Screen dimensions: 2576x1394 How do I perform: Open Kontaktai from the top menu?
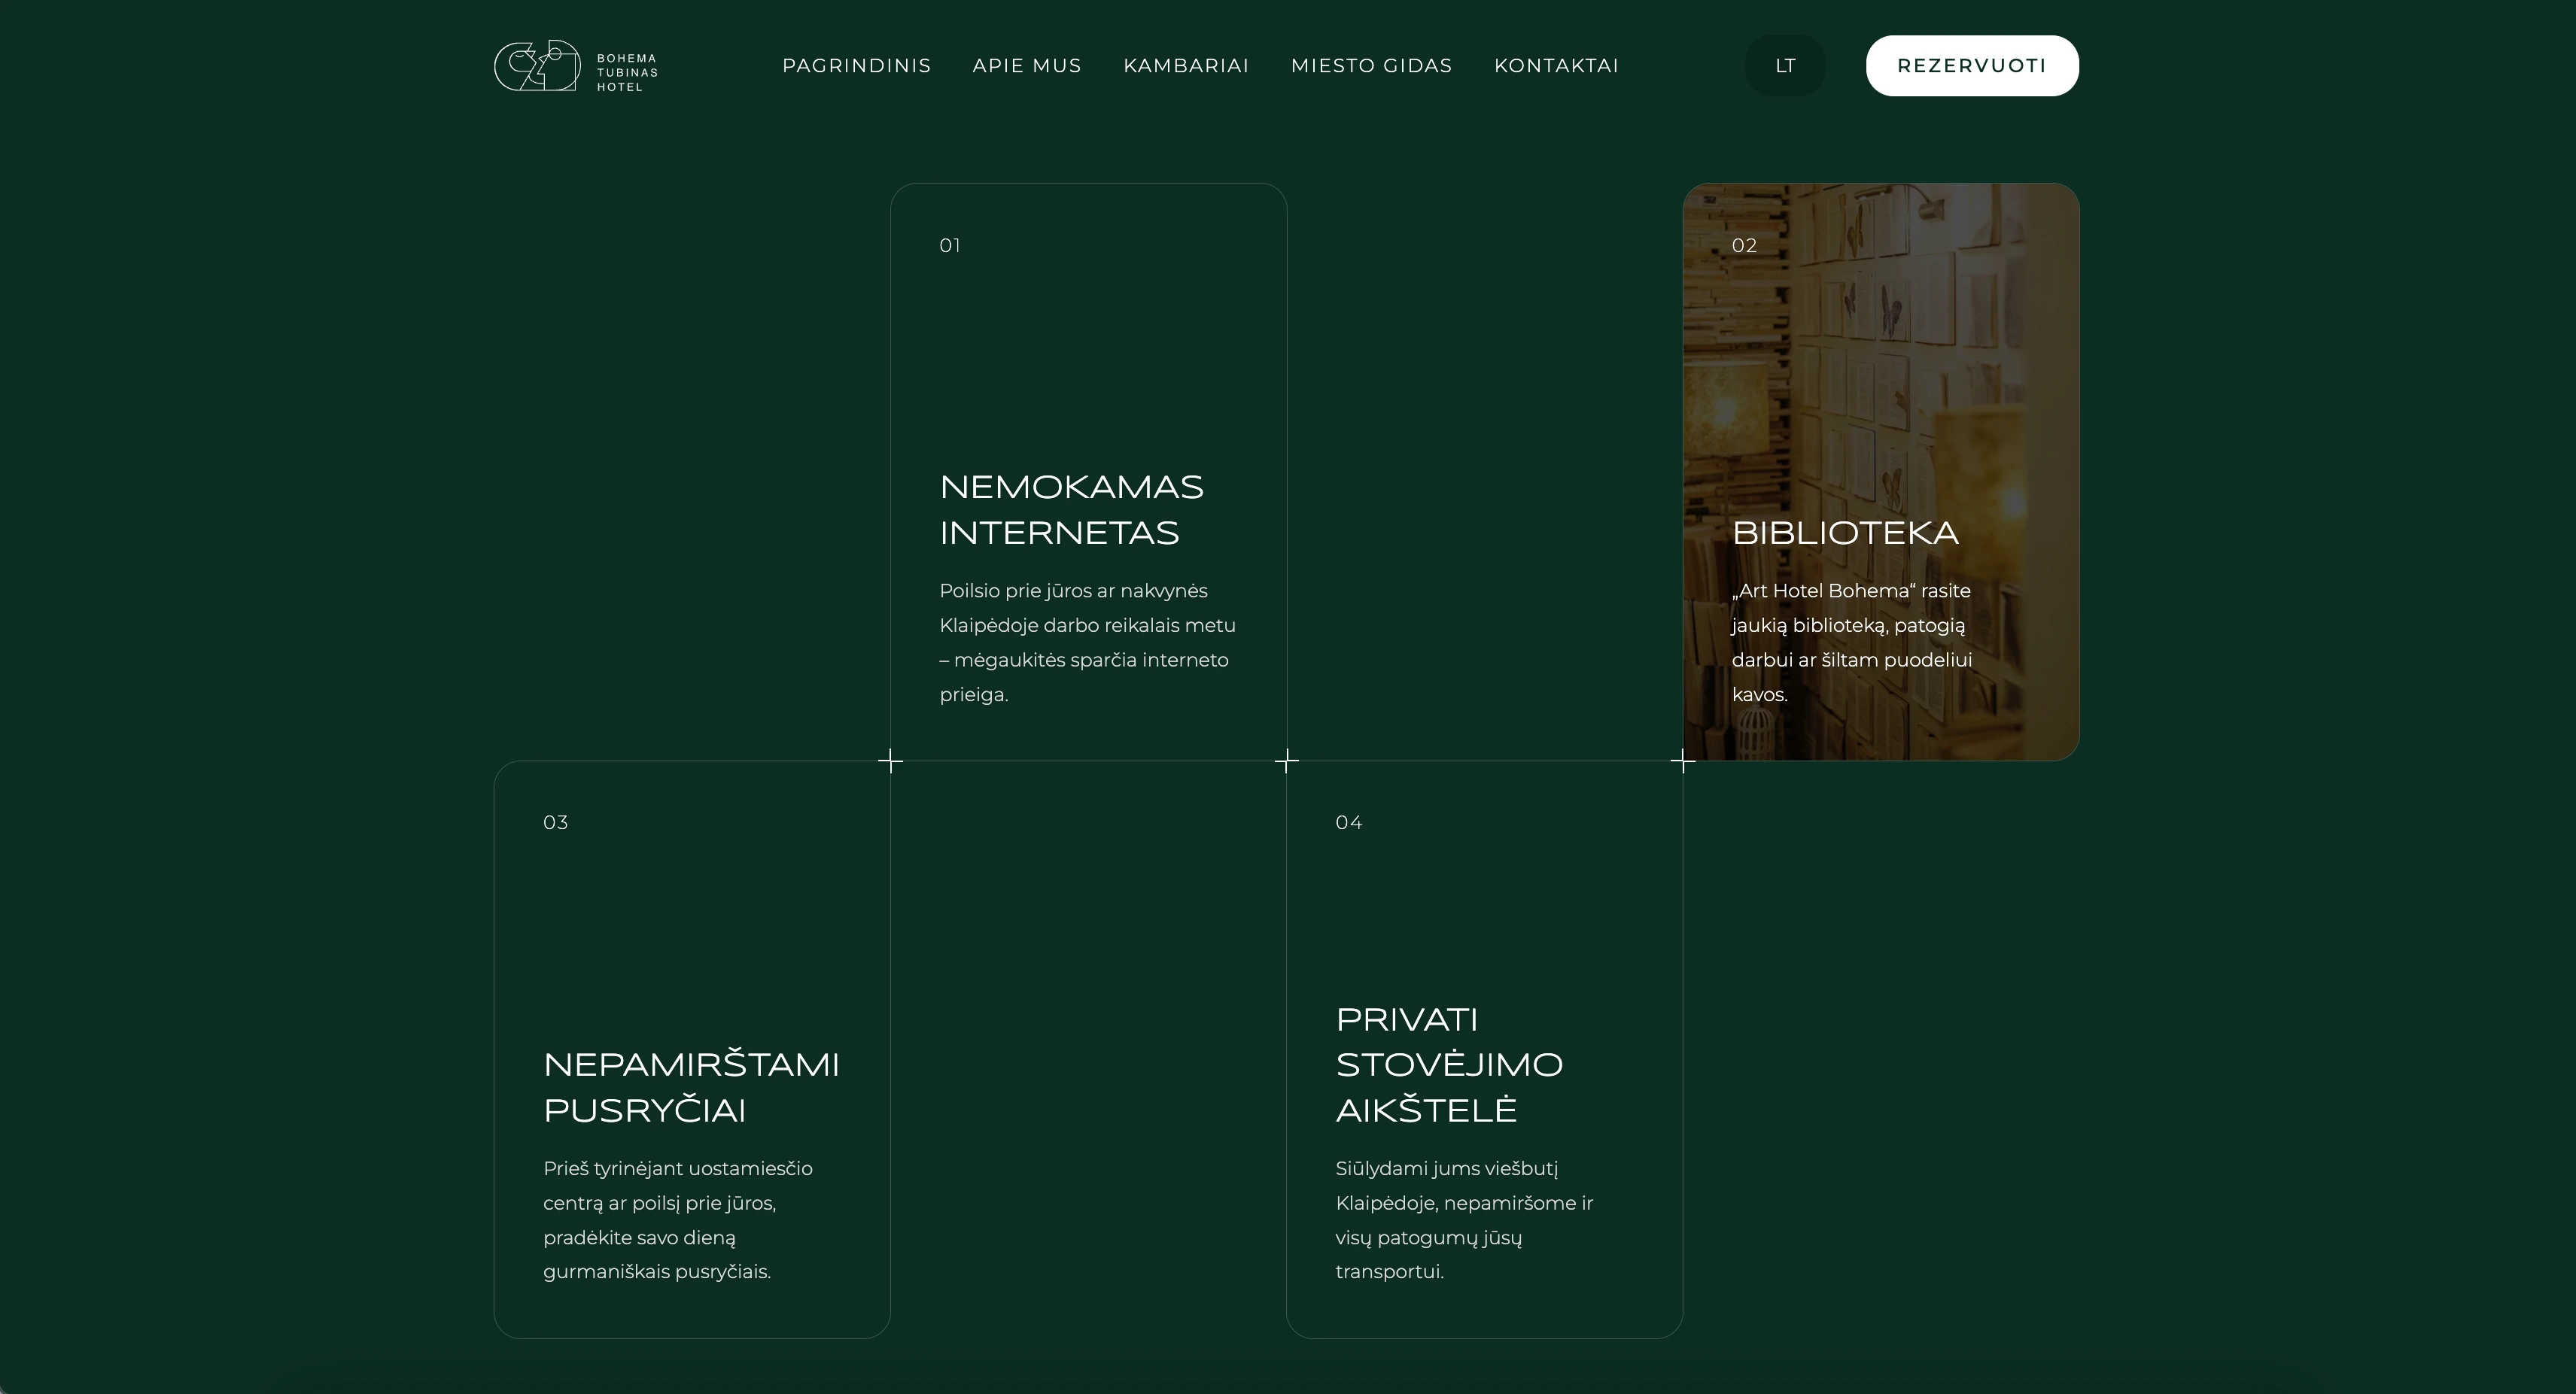click(x=1556, y=66)
